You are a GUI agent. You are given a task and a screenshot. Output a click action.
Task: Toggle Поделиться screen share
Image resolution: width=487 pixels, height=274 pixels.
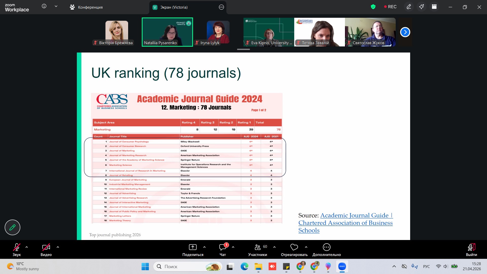193,250
